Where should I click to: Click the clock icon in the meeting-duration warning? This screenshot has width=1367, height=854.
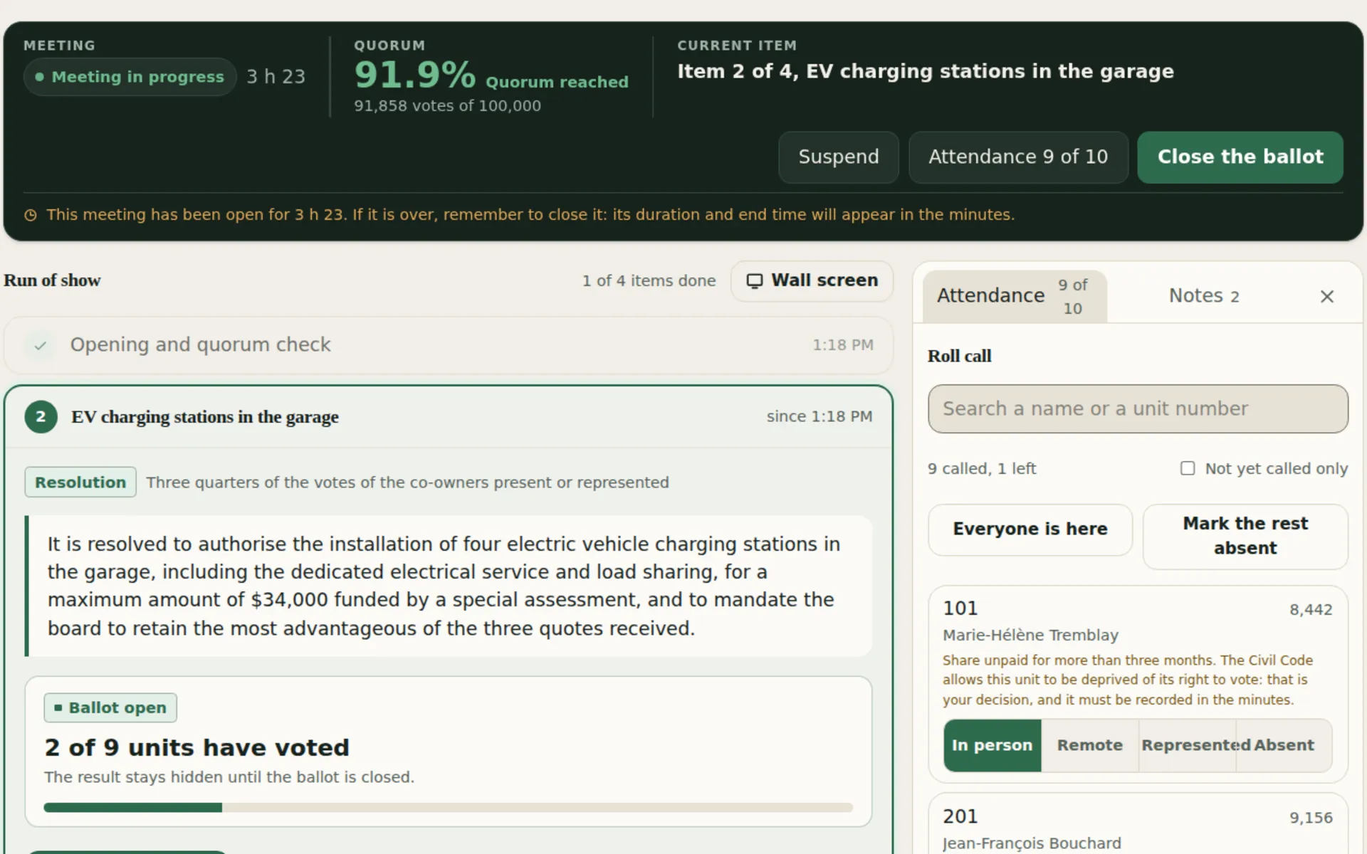[31, 215]
